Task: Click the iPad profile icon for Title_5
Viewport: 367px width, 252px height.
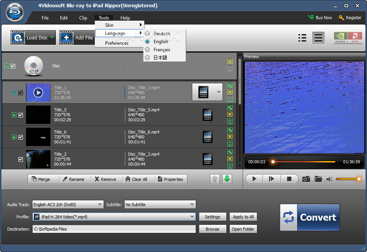Action: tap(208, 115)
